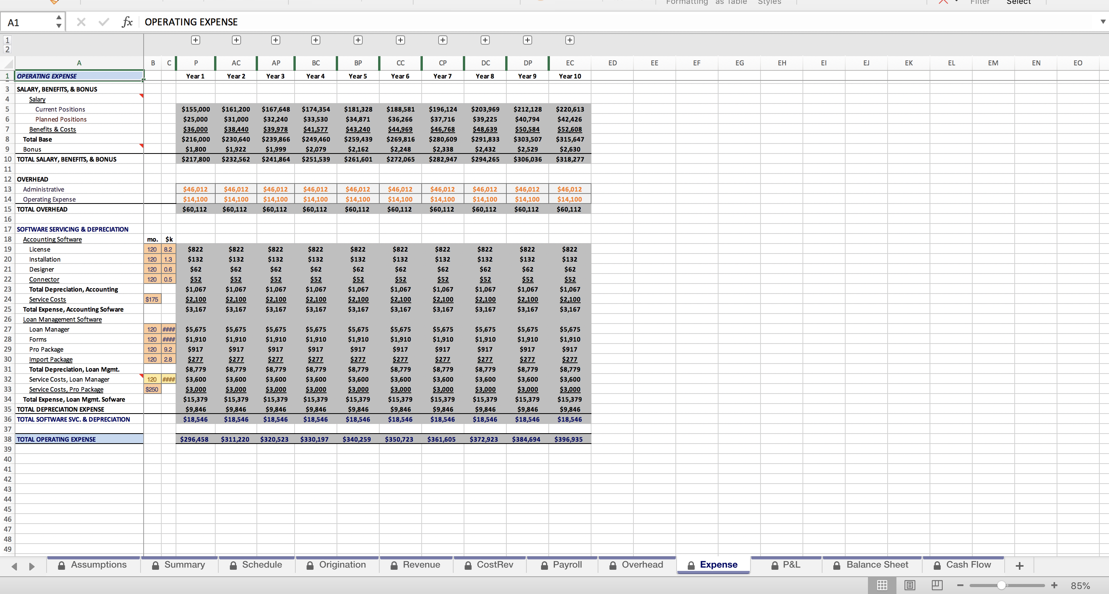Click the cancel X formula bar icon
Image resolution: width=1109 pixels, height=594 pixels.
(81, 22)
